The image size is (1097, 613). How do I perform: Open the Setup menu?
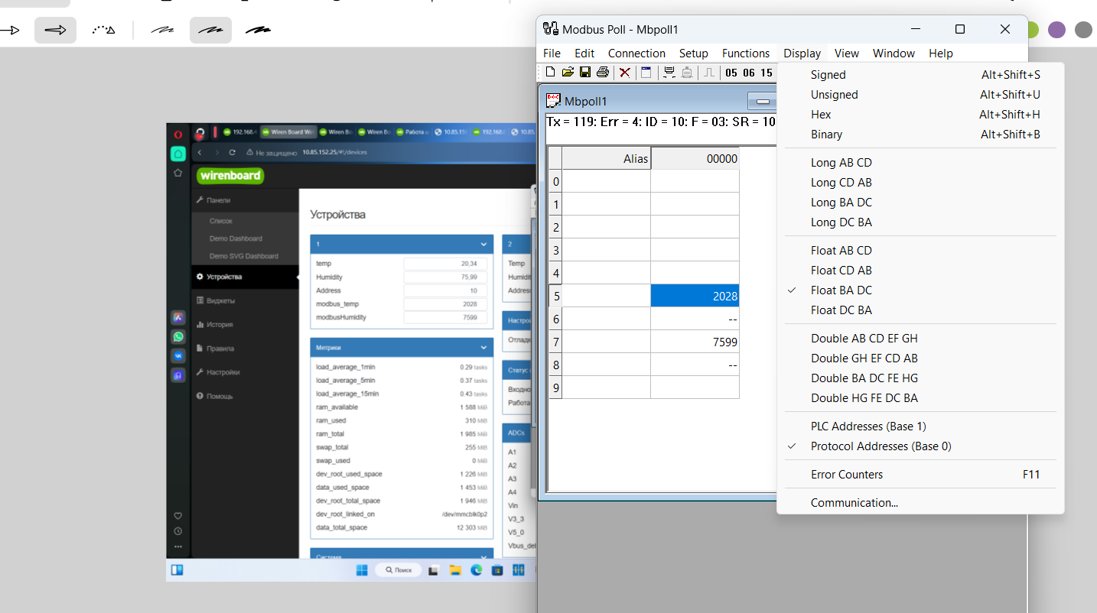[x=693, y=54]
